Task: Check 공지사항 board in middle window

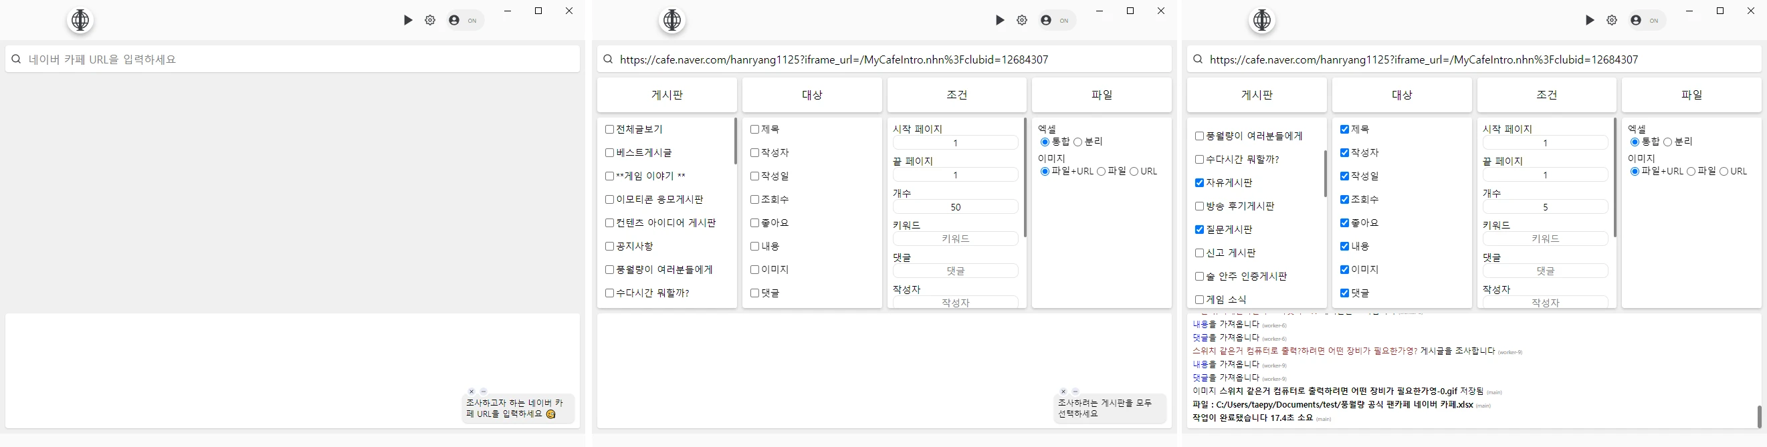Action: (x=609, y=246)
